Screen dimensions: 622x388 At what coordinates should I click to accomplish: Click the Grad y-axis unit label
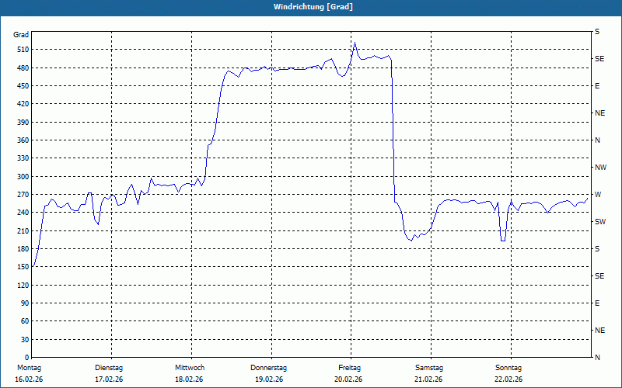21,35
